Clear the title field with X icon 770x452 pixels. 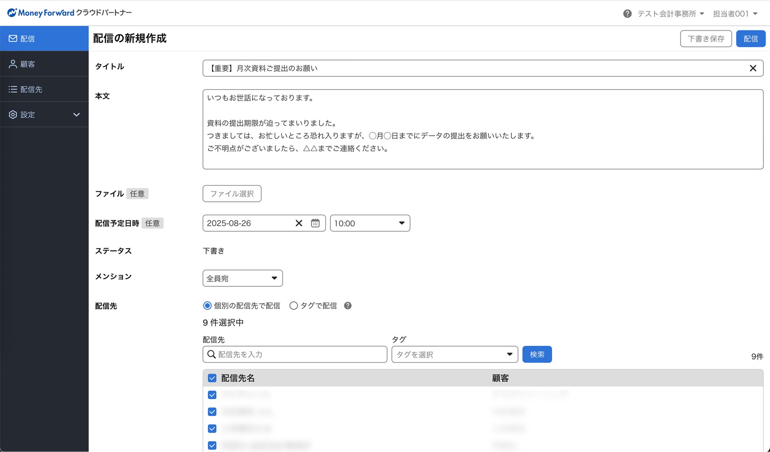tap(753, 68)
